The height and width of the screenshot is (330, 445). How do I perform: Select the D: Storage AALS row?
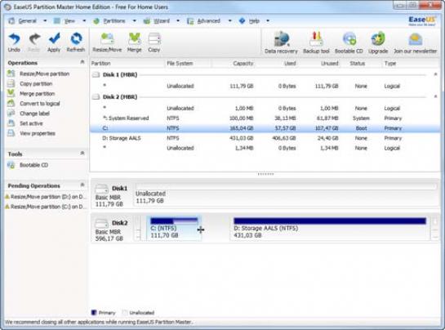(265, 138)
